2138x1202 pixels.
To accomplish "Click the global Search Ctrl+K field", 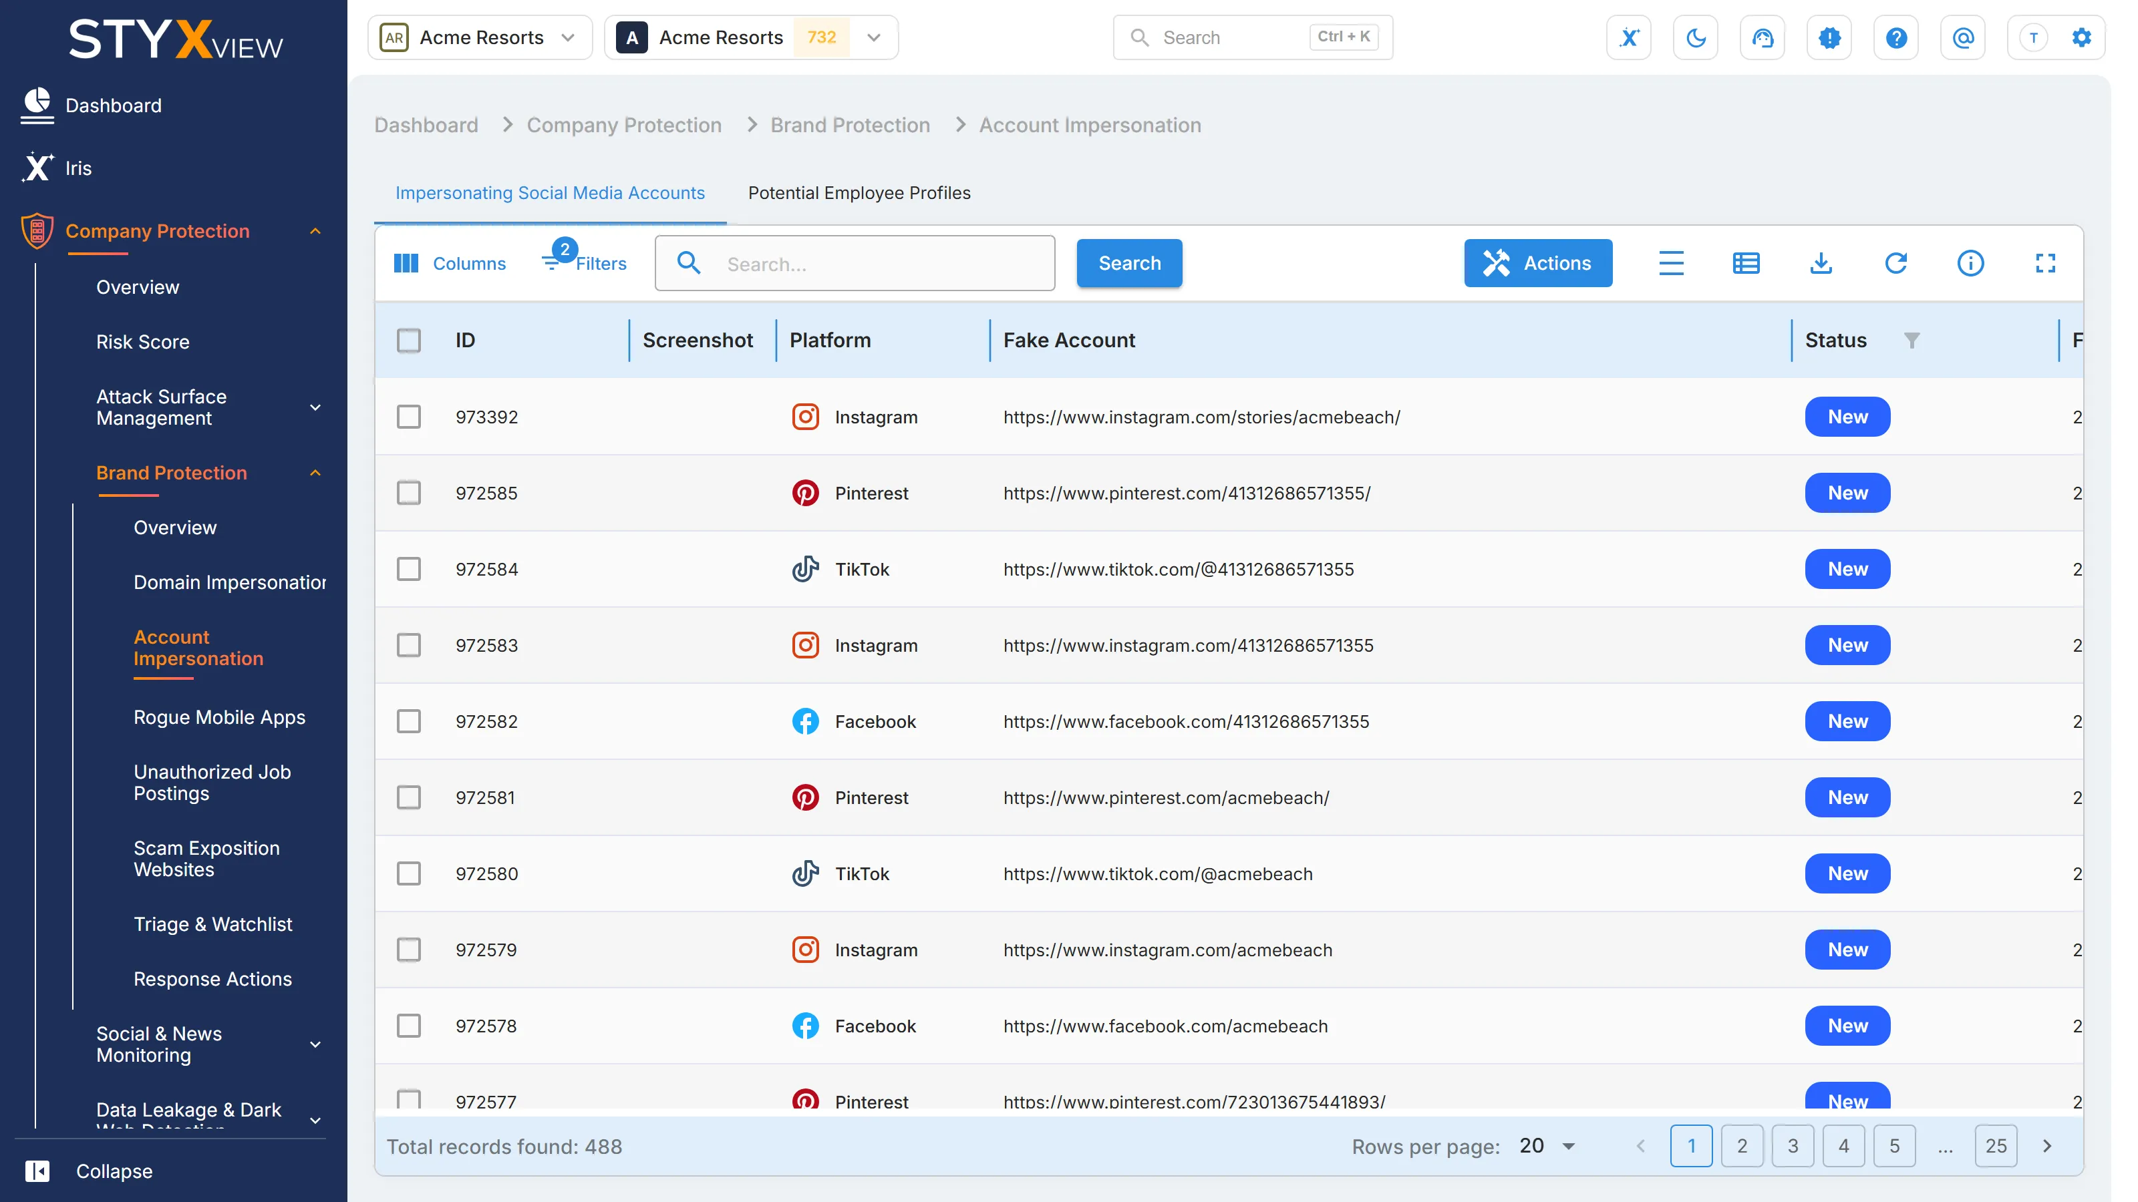I will 1253,37.
